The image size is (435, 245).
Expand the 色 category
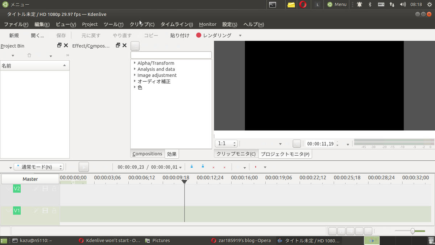pyautogui.click(x=134, y=87)
